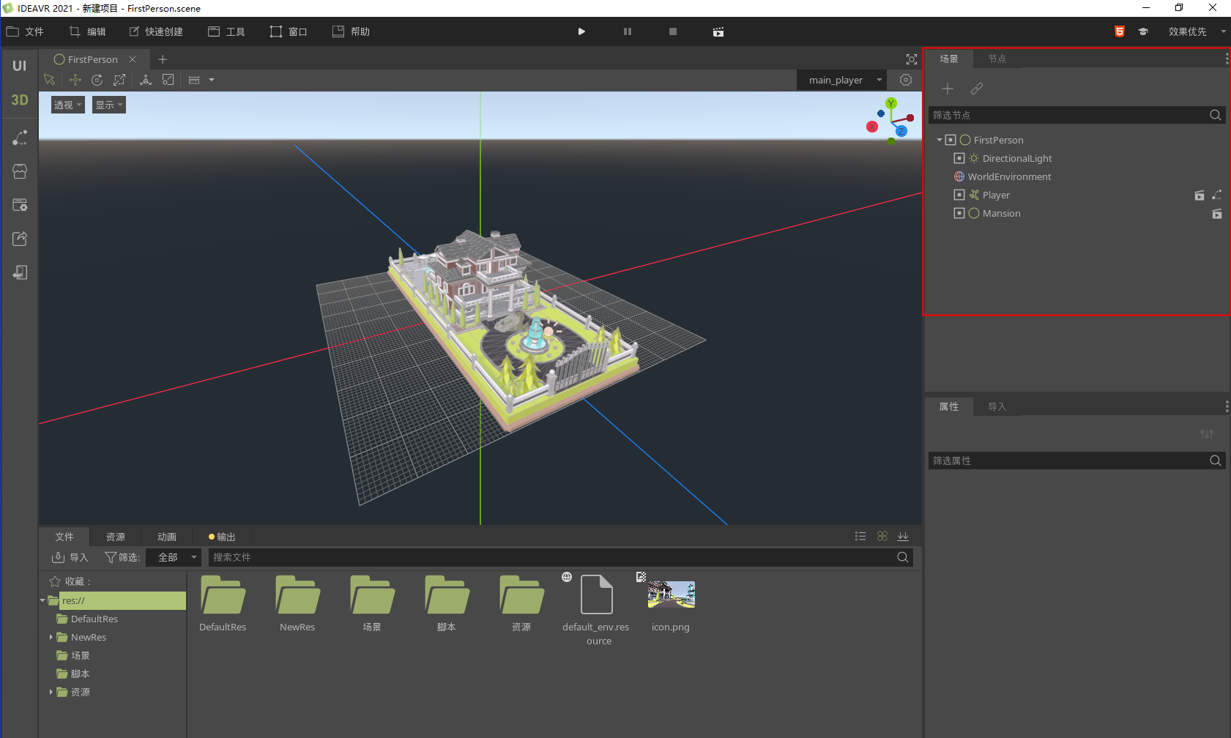Switch to the 节点 tab
1231x738 pixels.
click(x=997, y=59)
